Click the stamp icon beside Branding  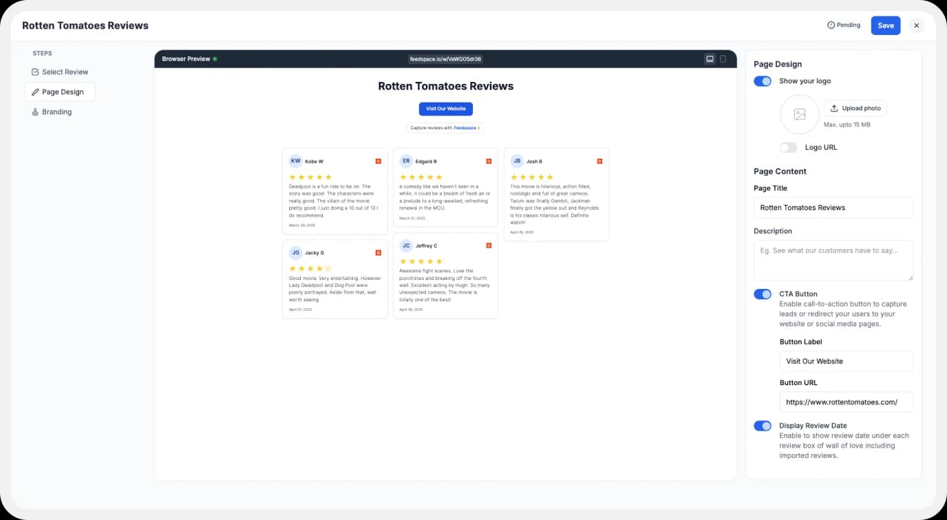tap(34, 111)
